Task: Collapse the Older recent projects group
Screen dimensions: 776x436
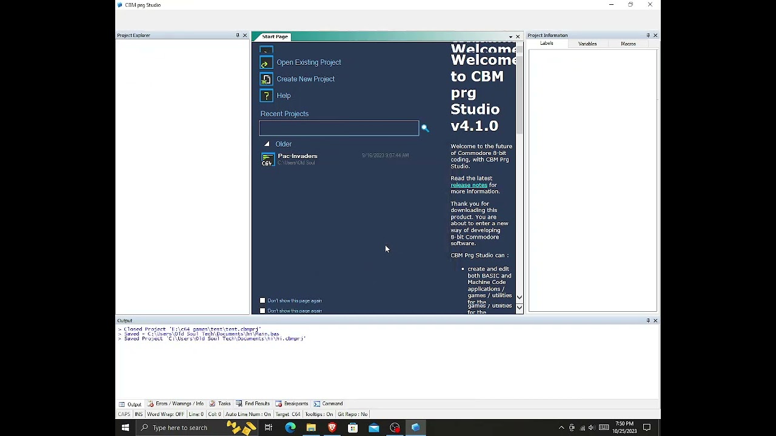Action: click(267, 144)
